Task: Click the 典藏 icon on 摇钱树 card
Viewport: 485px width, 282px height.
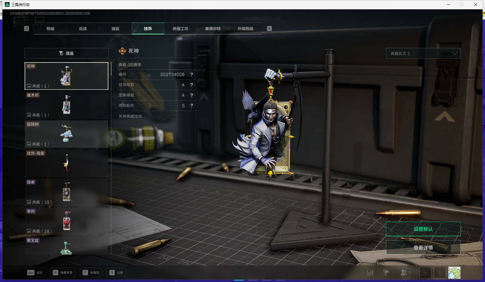Action: coord(29,144)
